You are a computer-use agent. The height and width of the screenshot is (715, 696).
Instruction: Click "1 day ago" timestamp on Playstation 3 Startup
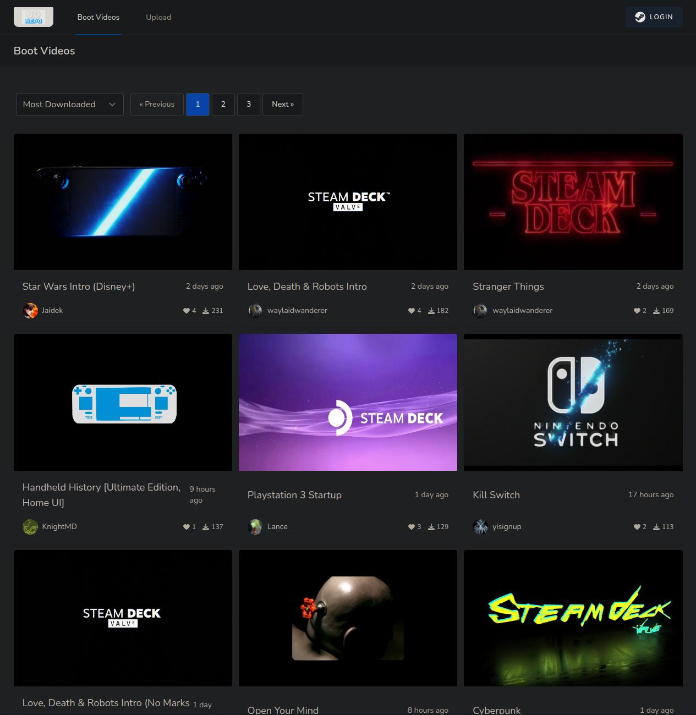click(x=431, y=495)
